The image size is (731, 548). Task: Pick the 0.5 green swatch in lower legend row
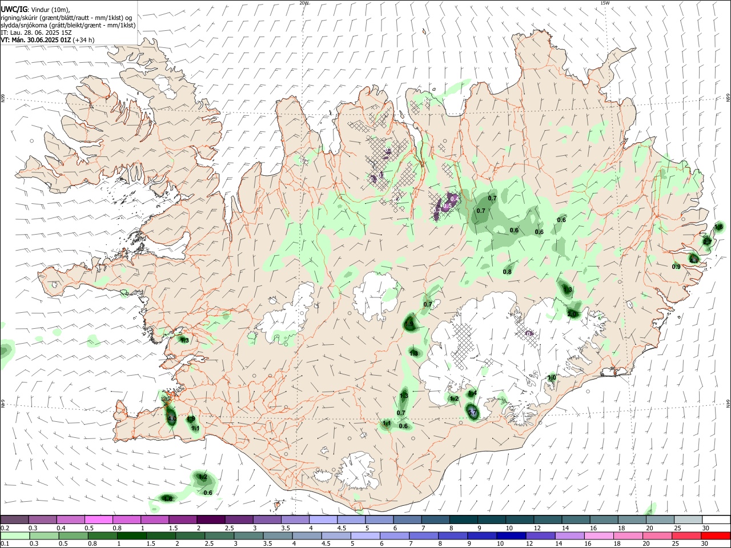pos(73,535)
